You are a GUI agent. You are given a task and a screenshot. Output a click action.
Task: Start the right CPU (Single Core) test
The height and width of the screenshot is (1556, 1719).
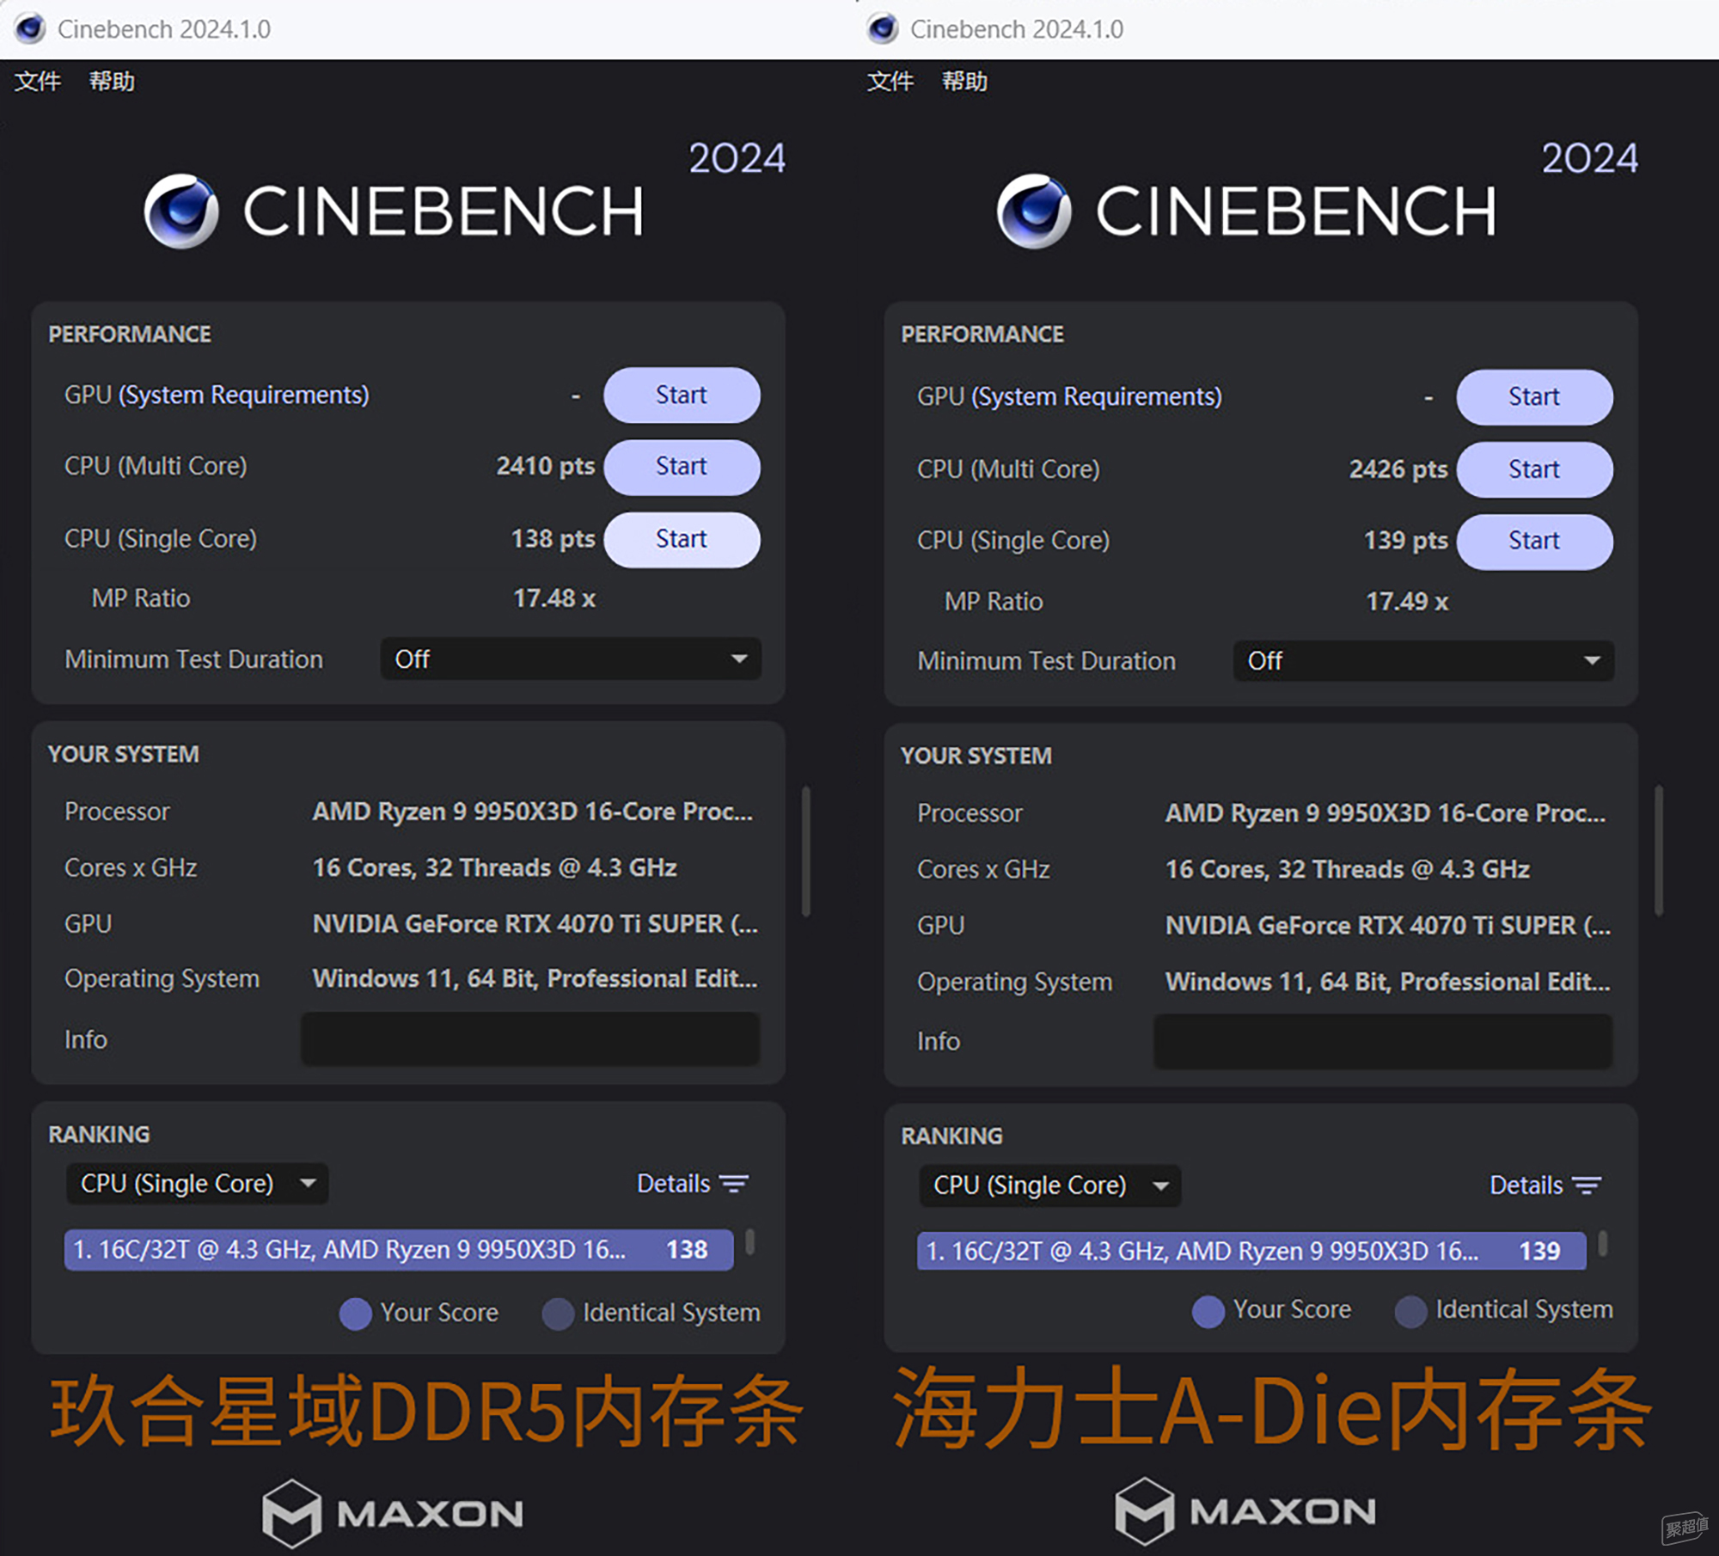pos(1534,541)
